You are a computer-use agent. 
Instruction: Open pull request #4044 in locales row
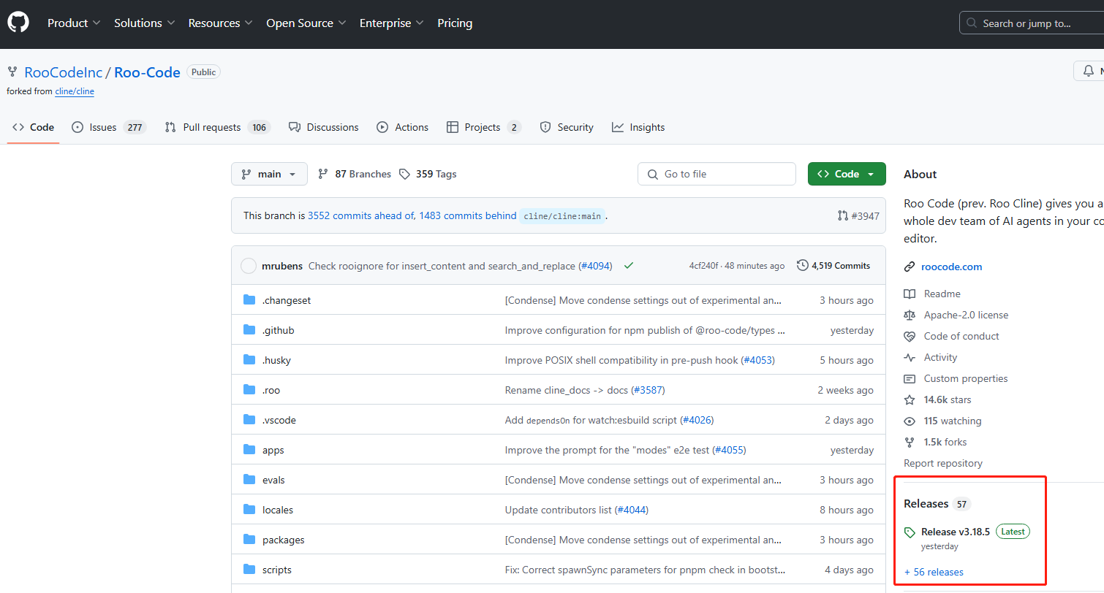click(x=632, y=510)
